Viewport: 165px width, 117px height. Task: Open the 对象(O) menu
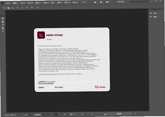pos(46,3)
